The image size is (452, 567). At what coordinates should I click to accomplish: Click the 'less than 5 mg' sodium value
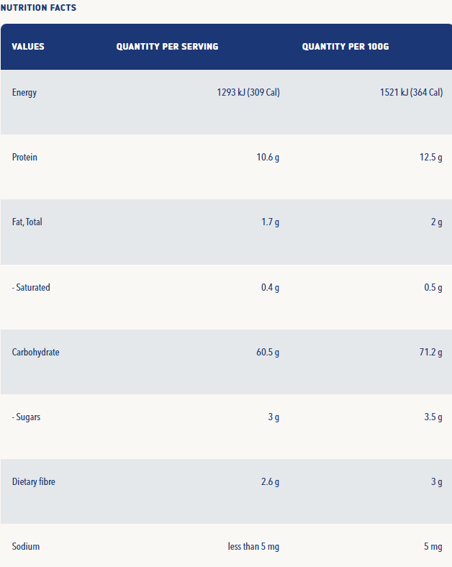[253, 547]
